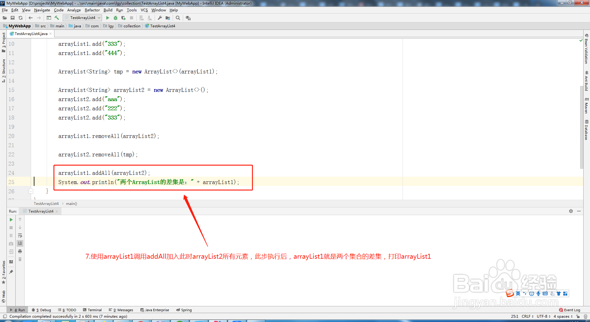Image resolution: width=590 pixels, height=322 pixels.
Task: Click the collection folder breadcrumb
Action: pyautogui.click(x=129, y=26)
